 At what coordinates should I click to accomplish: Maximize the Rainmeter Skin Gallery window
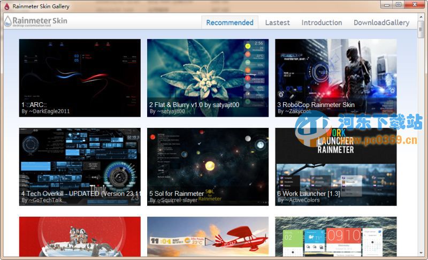[x=399, y=5]
